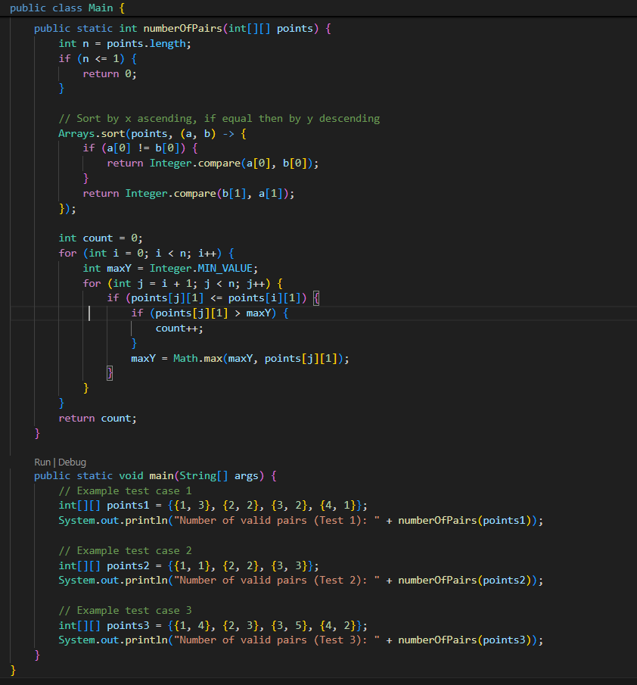Place cursor on 'public class Main {' line
This screenshot has width=637, height=685.
point(67,8)
